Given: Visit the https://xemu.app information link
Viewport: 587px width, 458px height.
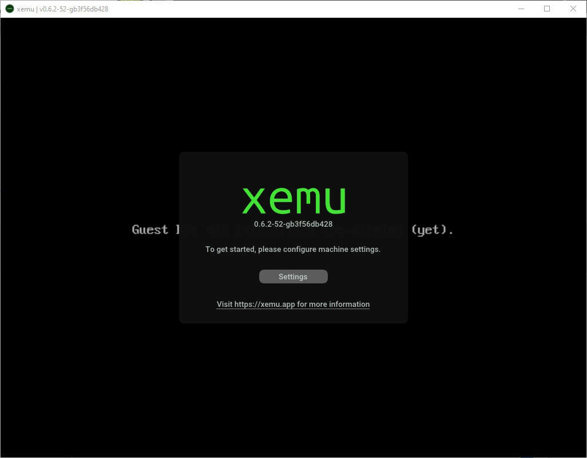Looking at the screenshot, I should click(293, 304).
